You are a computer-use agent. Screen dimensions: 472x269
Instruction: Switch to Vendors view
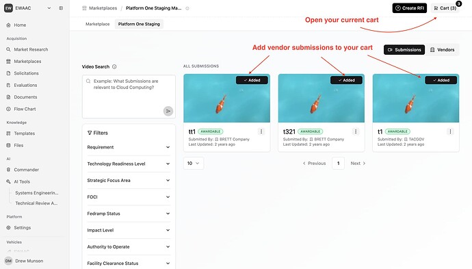tap(442, 50)
